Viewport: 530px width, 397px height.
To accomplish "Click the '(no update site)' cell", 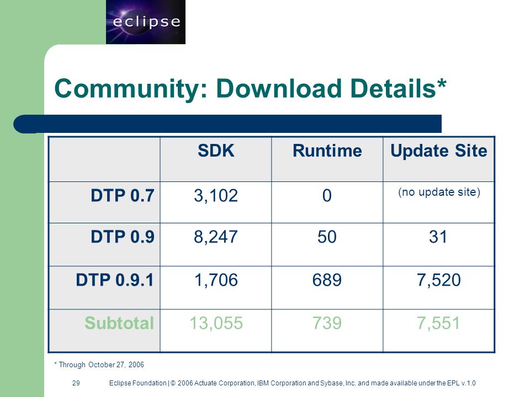I will click(x=439, y=192).
